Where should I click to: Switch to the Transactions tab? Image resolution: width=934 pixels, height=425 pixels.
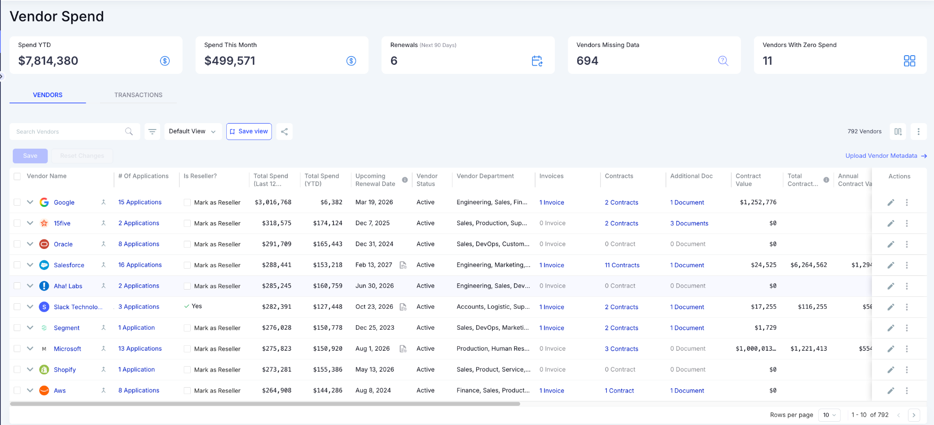(x=138, y=95)
